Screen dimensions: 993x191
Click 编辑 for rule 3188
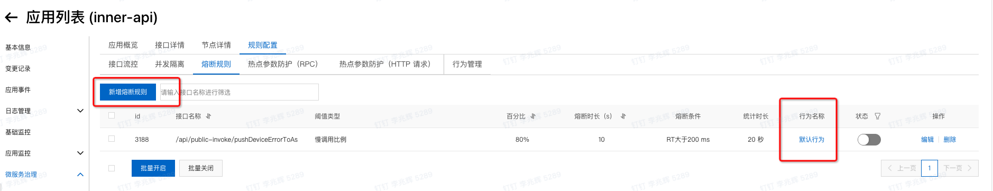(927, 140)
